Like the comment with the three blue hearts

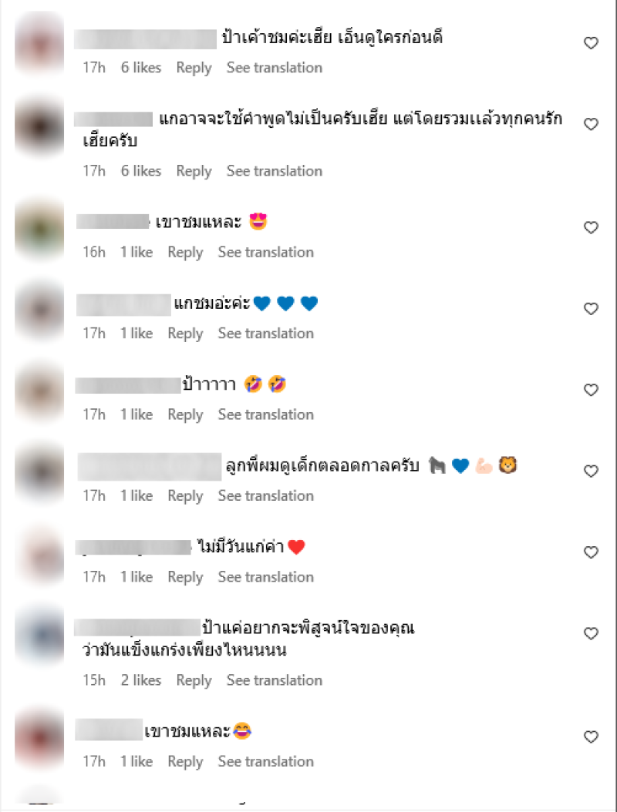click(x=591, y=309)
